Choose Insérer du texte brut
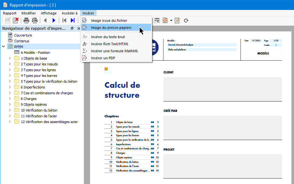The height and width of the screenshot is (184, 294). coord(116,37)
